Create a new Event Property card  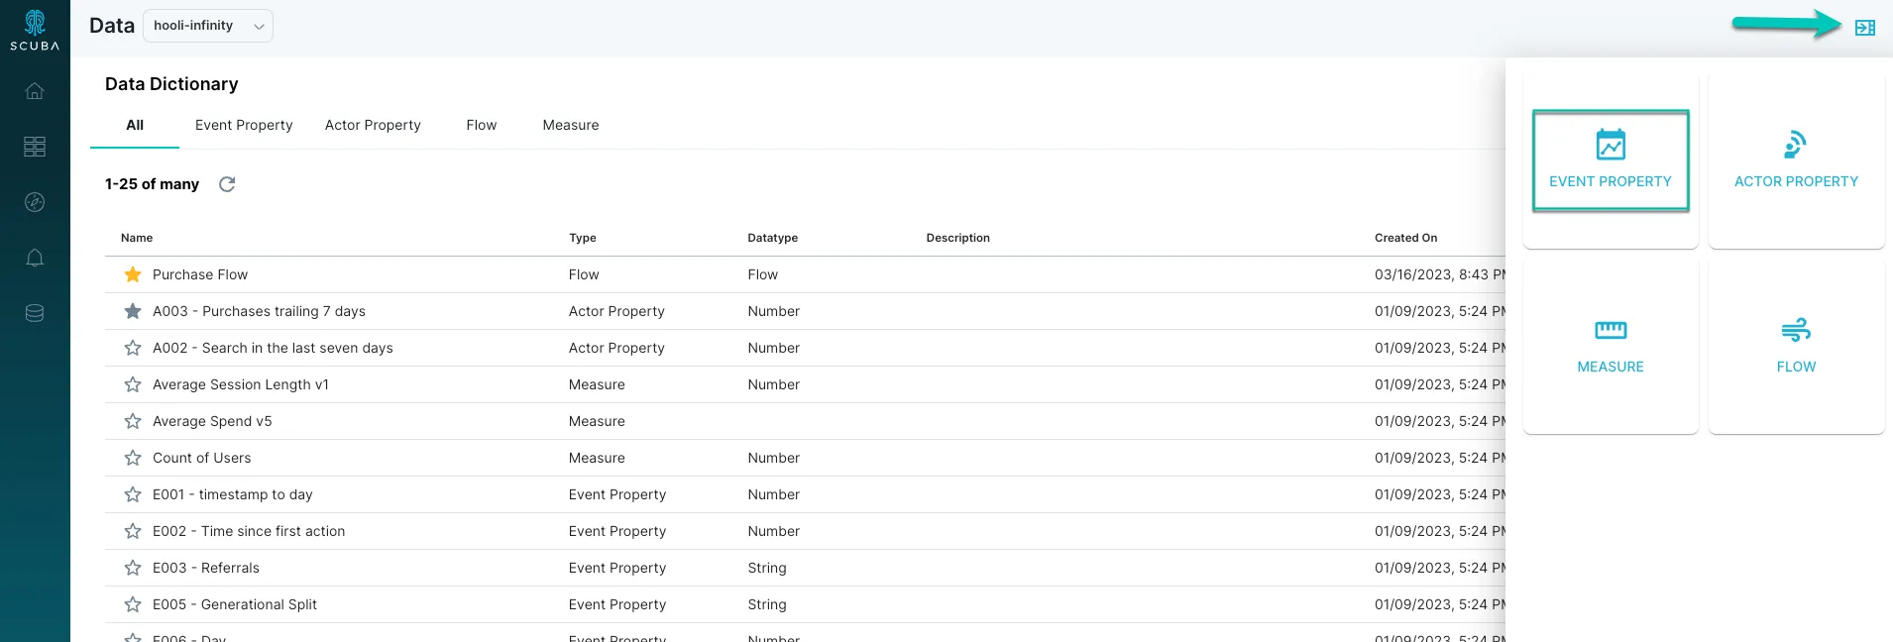[1611, 160]
